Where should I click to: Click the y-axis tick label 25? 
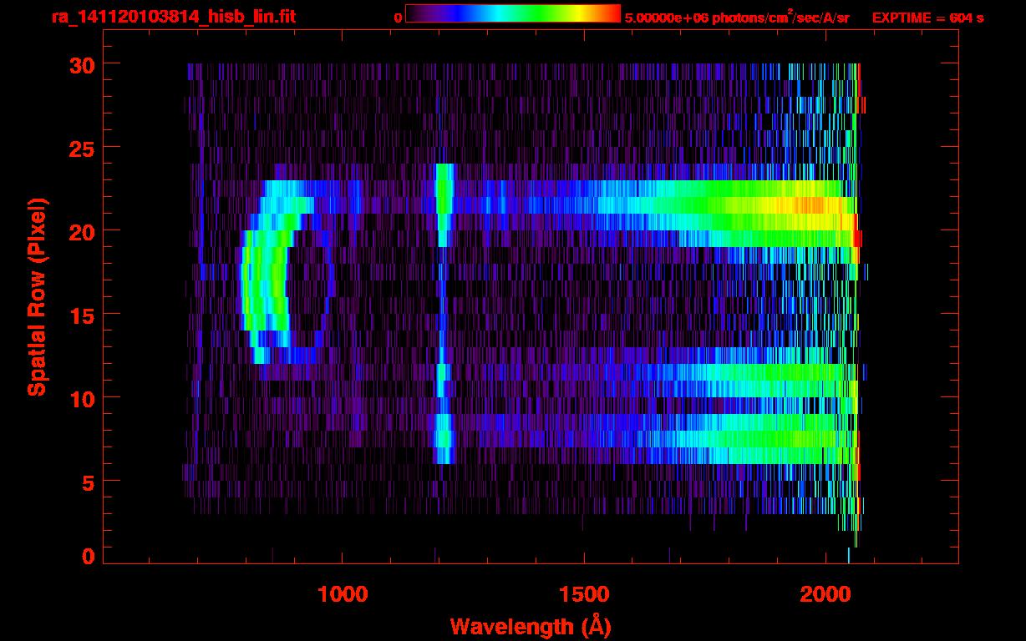80,148
